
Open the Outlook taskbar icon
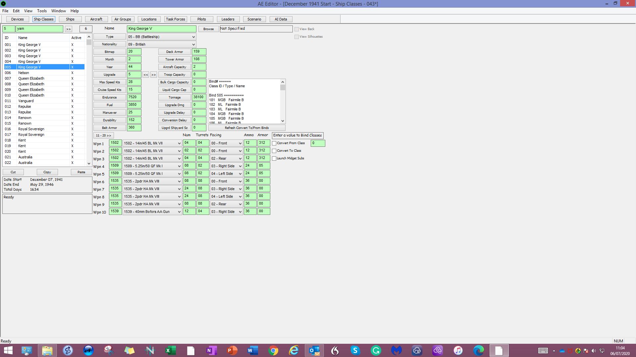(x=314, y=350)
